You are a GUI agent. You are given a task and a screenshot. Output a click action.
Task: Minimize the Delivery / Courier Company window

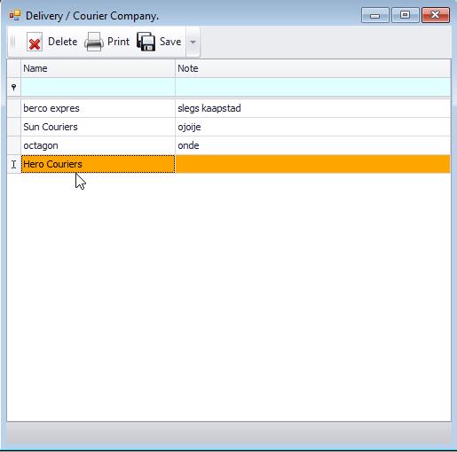(x=375, y=15)
